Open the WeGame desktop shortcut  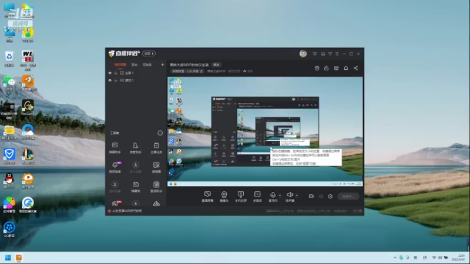tap(28, 108)
